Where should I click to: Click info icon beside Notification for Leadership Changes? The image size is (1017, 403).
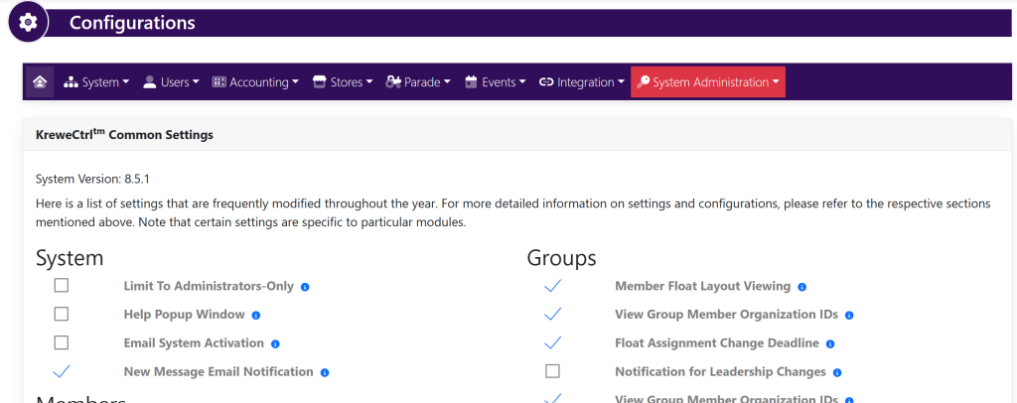[x=837, y=372]
